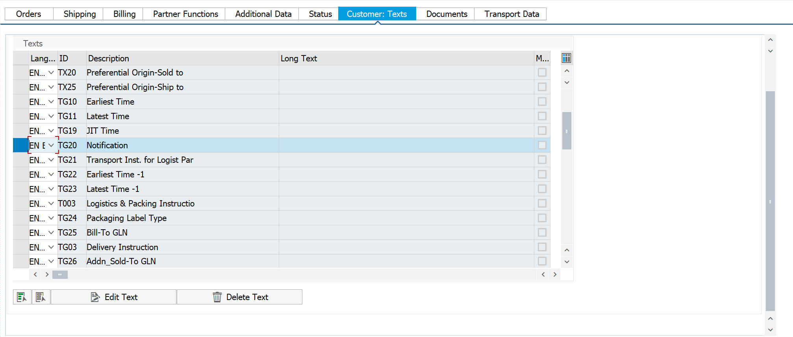Open the Transport Data tab
This screenshot has height=337, width=793.
511,14
